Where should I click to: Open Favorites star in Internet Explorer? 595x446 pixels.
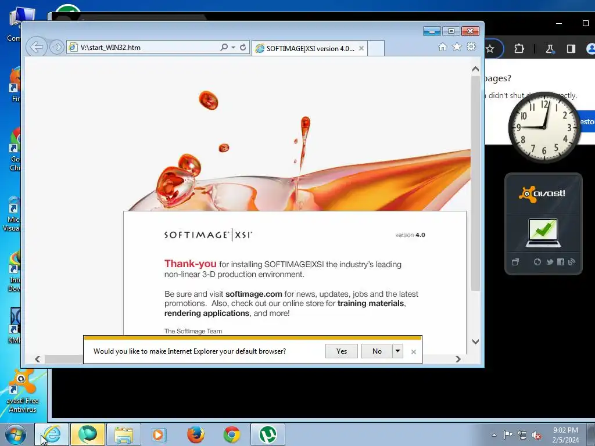click(x=457, y=46)
